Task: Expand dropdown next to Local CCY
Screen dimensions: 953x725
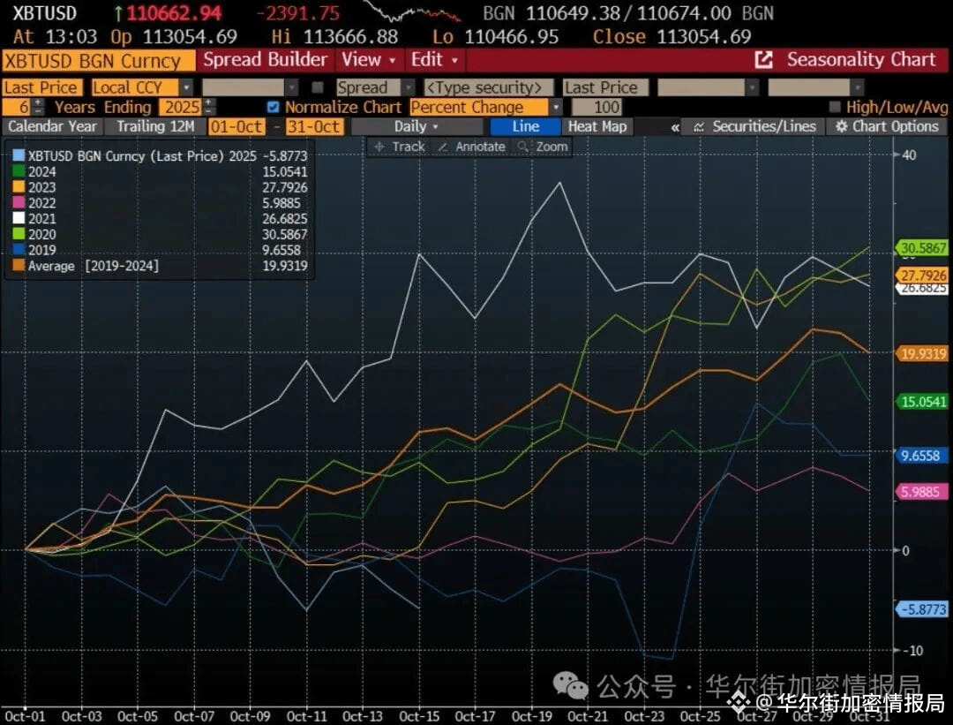Action: coord(186,87)
